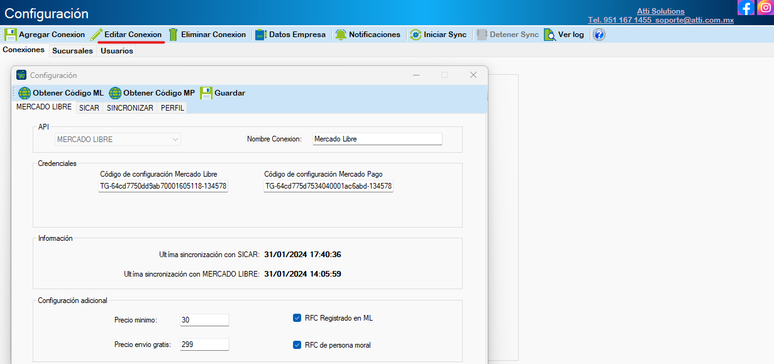Click the Eliminar Conexion trash icon
Image resolution: width=774 pixels, height=364 pixels.
click(x=173, y=35)
